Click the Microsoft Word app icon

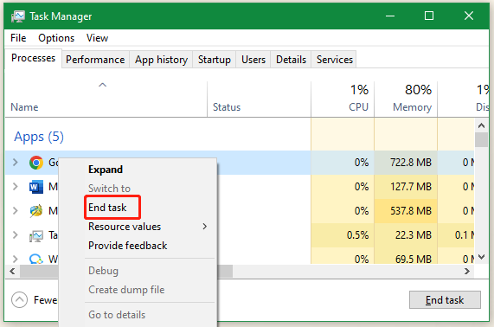[36, 187]
